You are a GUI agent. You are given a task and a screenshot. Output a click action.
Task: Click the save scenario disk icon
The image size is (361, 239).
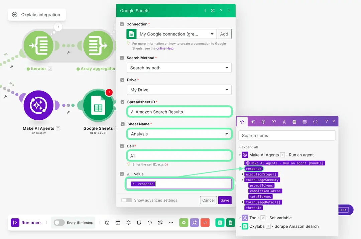click(107, 223)
